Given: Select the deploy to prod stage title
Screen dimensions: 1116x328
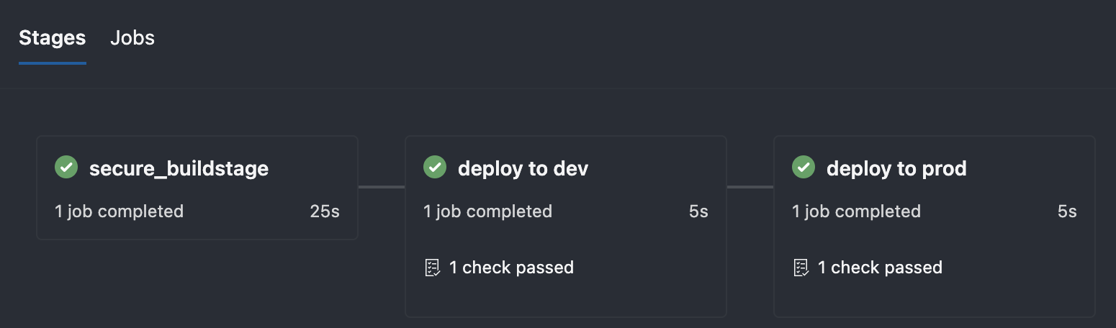Looking at the screenshot, I should coord(896,168).
